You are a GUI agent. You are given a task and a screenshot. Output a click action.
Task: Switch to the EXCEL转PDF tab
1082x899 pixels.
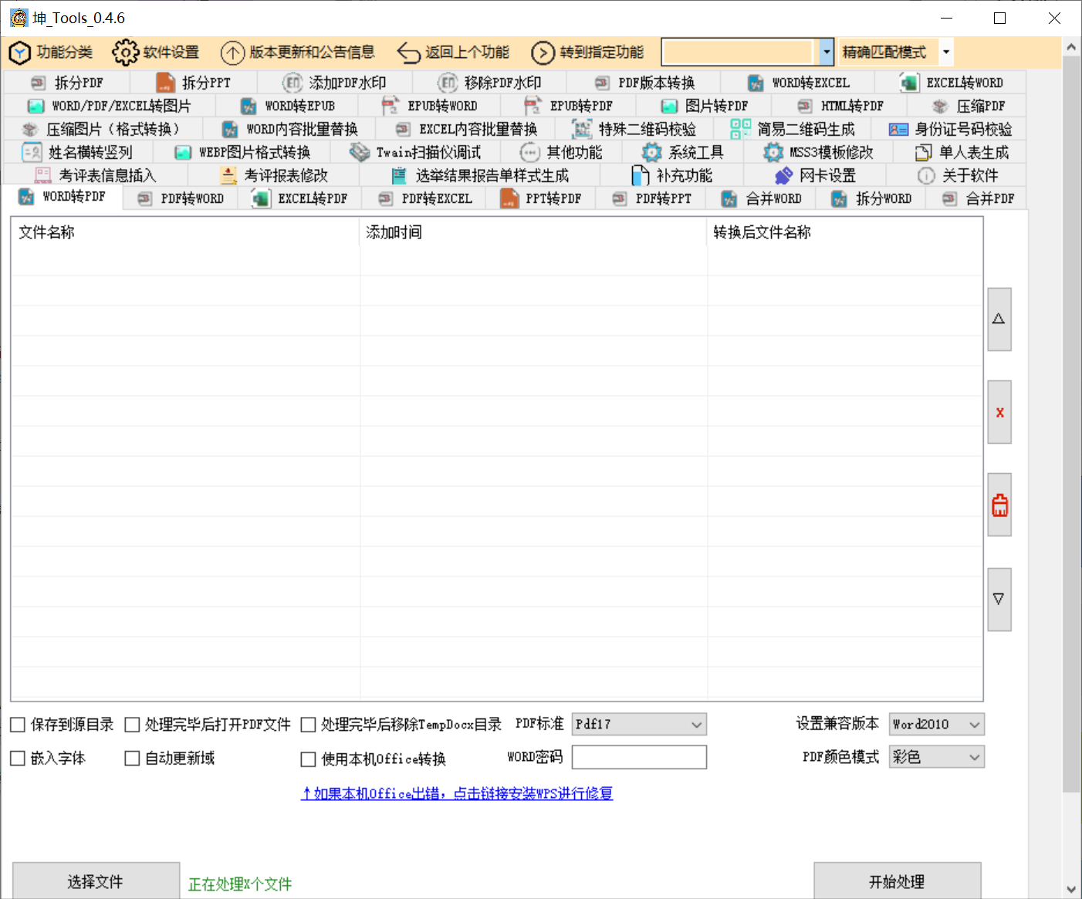tap(300, 198)
